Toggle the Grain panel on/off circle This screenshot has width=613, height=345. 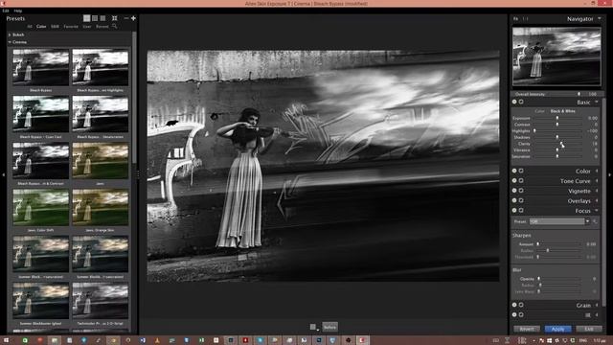click(514, 305)
